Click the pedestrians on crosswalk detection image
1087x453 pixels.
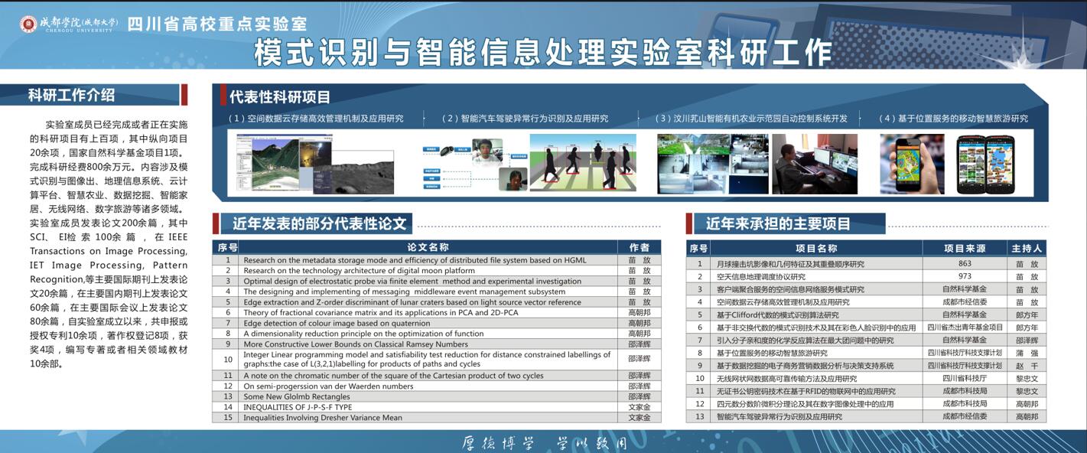[x=582, y=163]
